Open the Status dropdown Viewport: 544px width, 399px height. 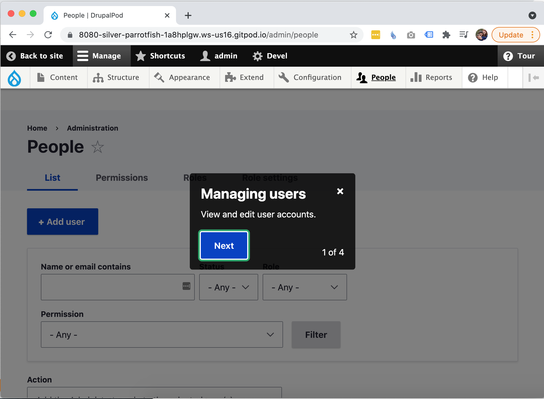click(x=228, y=287)
